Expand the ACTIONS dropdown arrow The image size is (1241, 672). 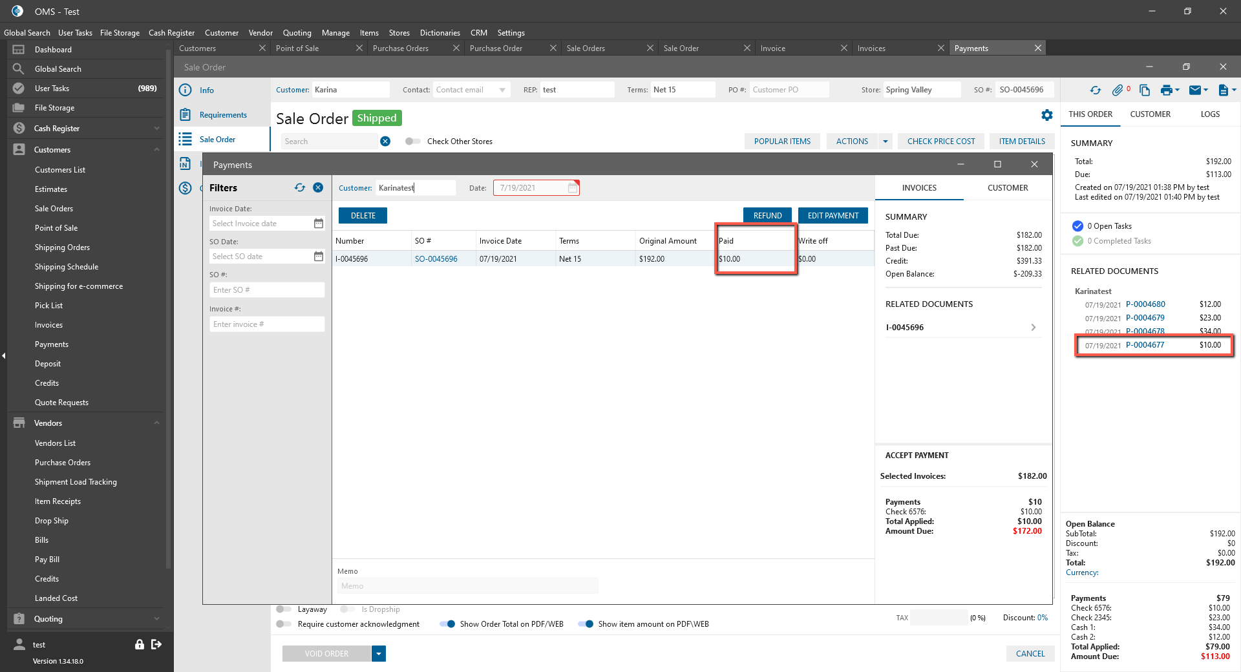(x=886, y=142)
